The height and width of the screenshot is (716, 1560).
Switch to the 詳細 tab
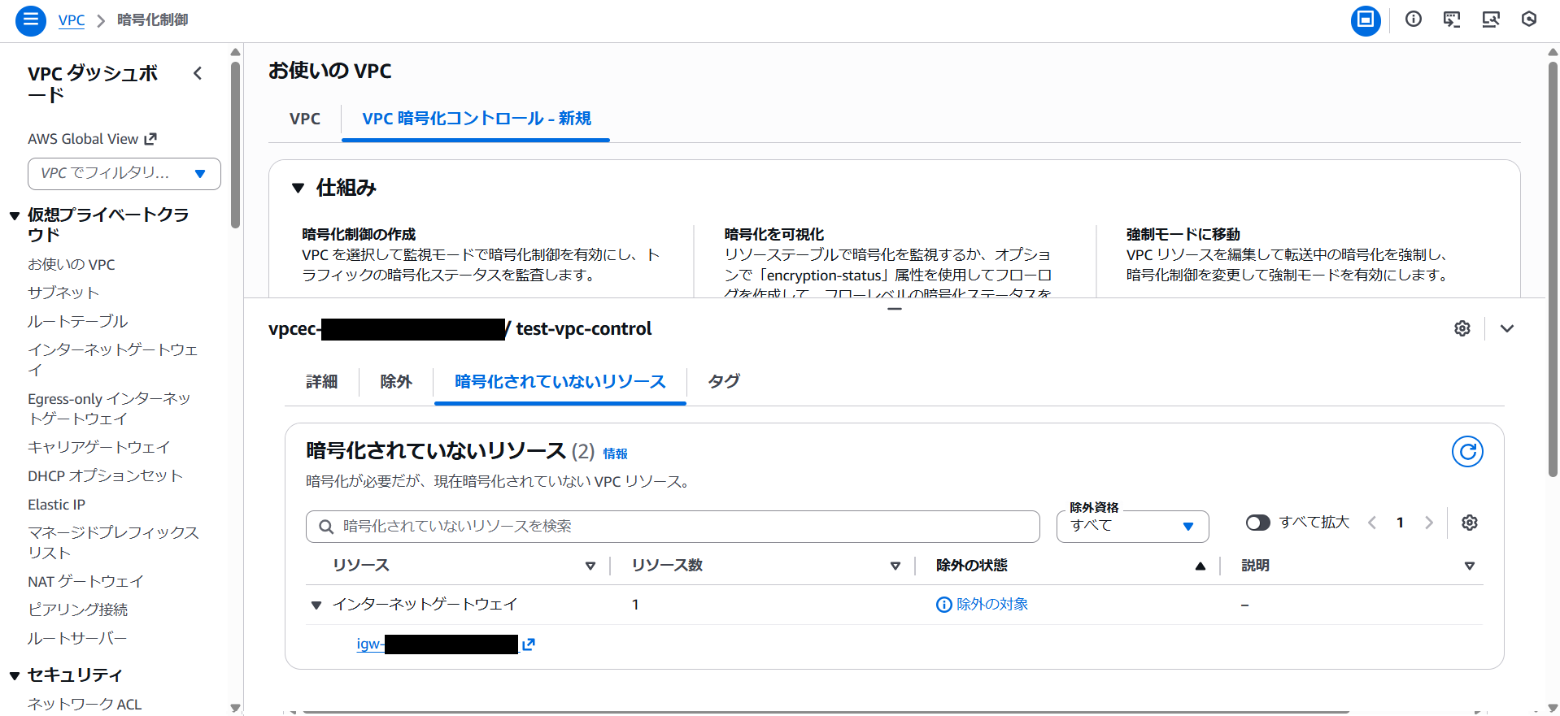(322, 382)
